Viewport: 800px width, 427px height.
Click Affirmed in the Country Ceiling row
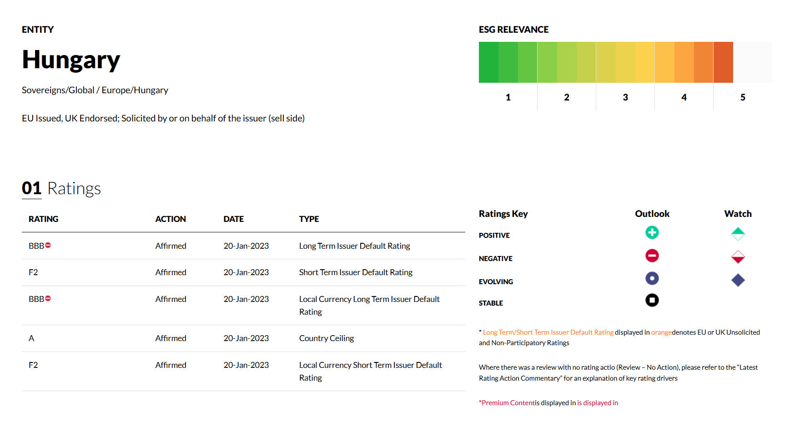(x=171, y=338)
